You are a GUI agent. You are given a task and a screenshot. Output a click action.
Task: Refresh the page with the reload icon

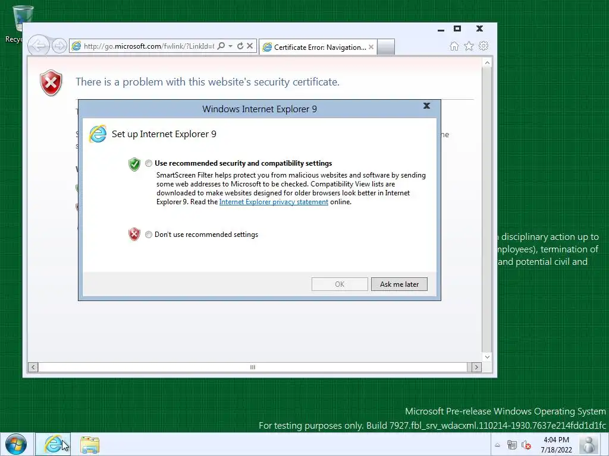(x=240, y=46)
